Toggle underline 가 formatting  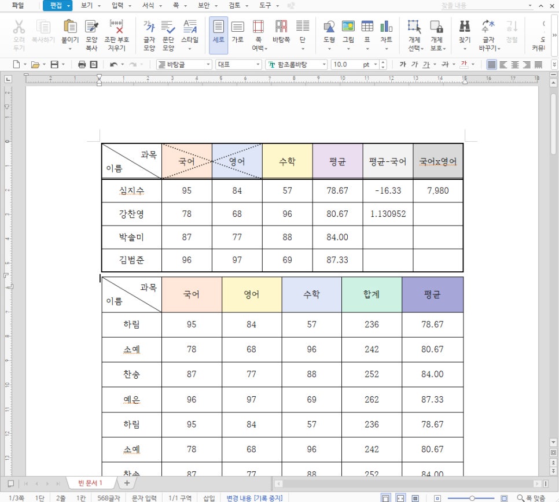426,65
